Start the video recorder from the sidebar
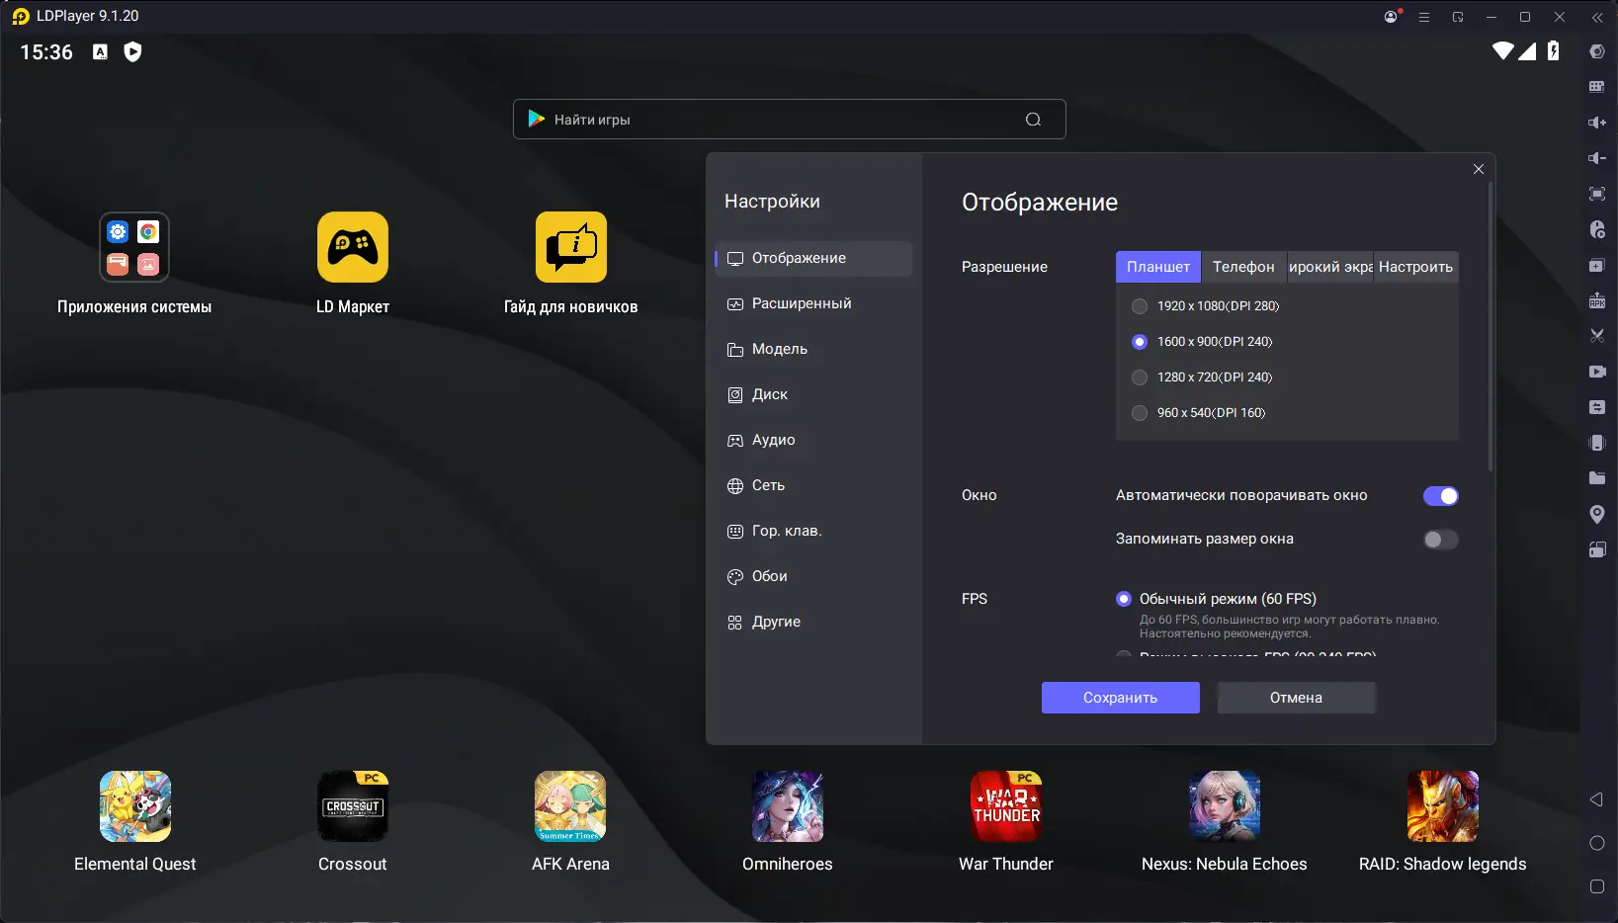Image resolution: width=1618 pixels, height=923 pixels. (x=1596, y=372)
